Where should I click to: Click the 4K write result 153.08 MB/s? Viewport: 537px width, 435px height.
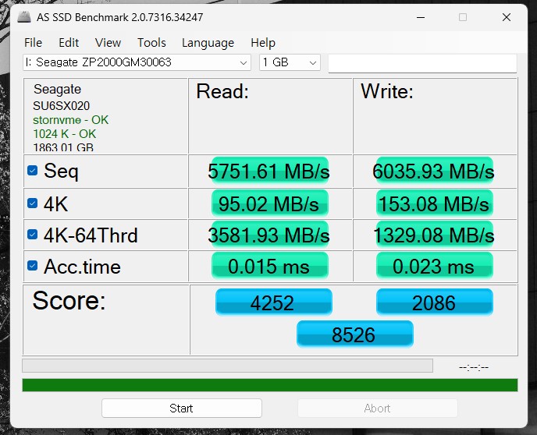(x=434, y=203)
